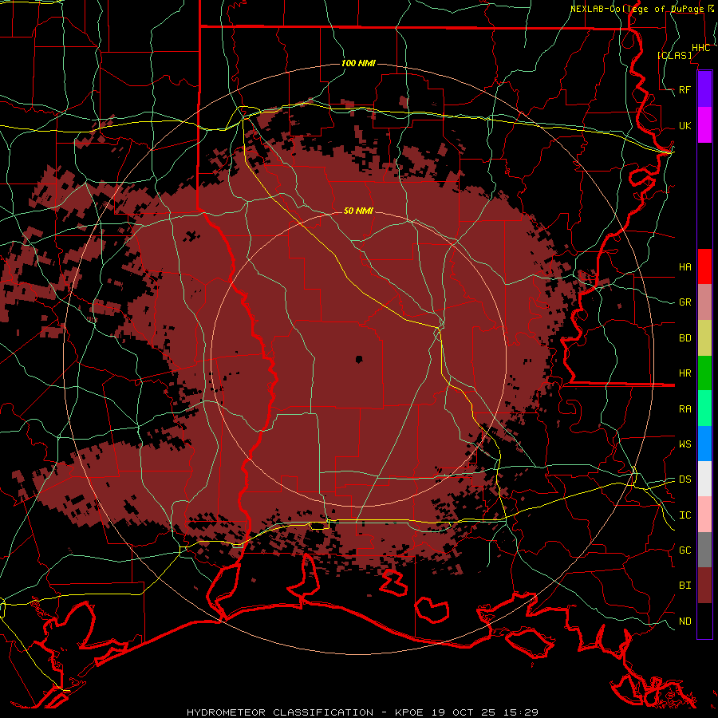Click the GR pink legend color swatch
The width and height of the screenshot is (718, 718).
pos(704,302)
